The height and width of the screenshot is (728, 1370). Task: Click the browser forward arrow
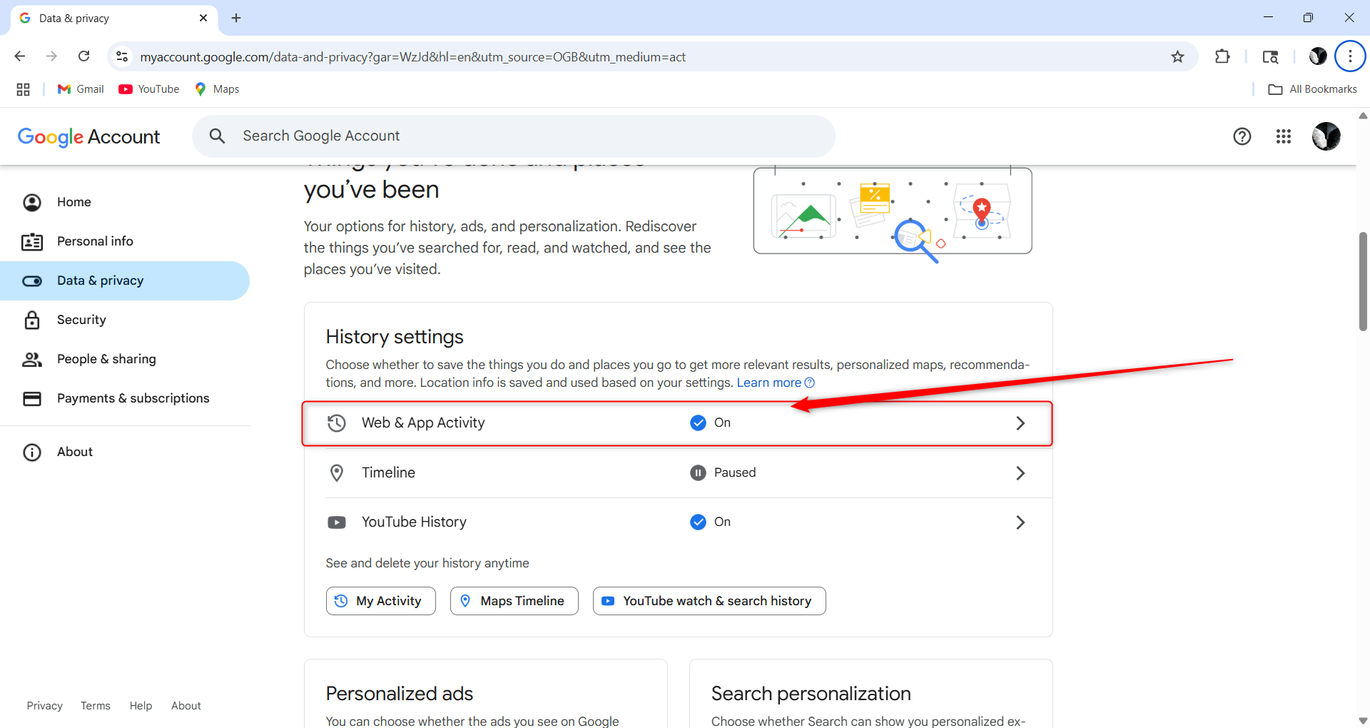pos(51,56)
